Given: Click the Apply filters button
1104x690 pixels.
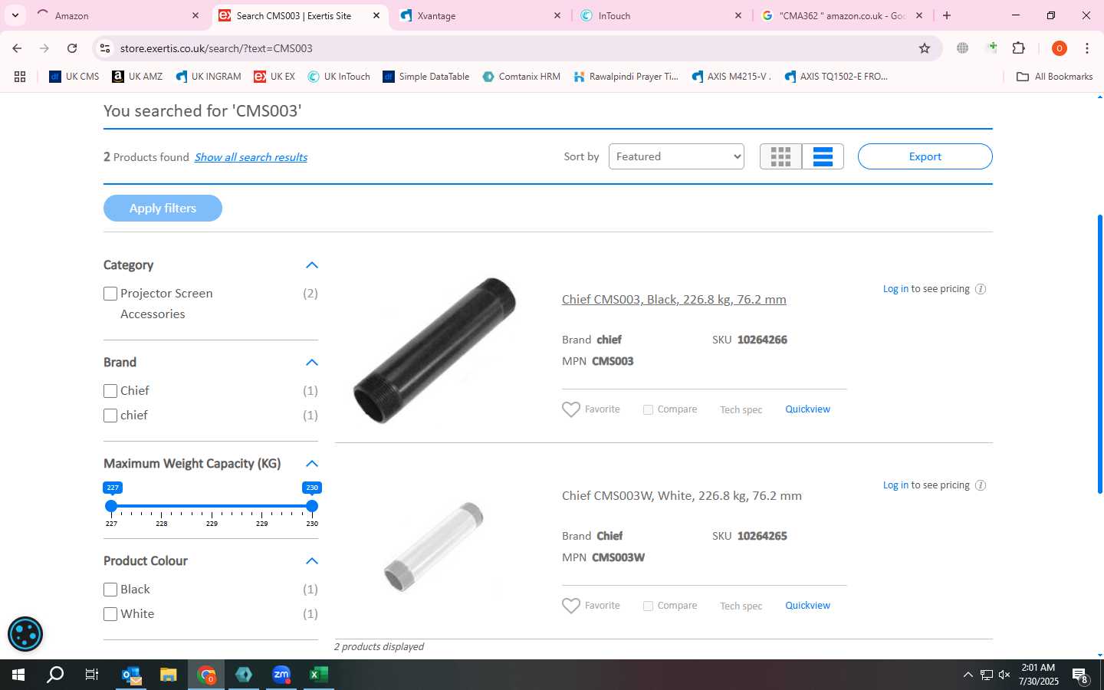Looking at the screenshot, I should [x=163, y=209].
